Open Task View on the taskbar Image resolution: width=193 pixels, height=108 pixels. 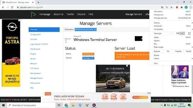[59, 105]
